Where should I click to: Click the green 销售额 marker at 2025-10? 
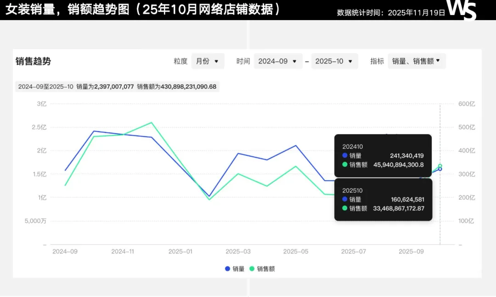tap(440, 166)
